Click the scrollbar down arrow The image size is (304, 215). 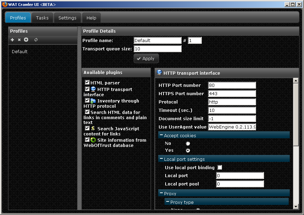point(296,207)
